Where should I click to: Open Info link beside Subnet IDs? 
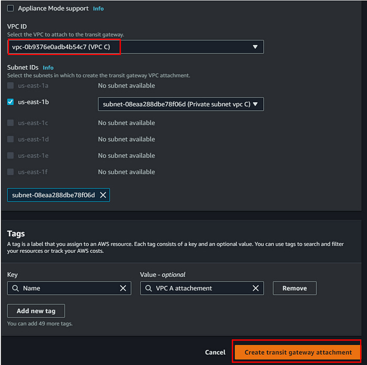click(48, 68)
